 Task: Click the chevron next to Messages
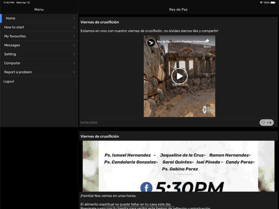(74, 45)
